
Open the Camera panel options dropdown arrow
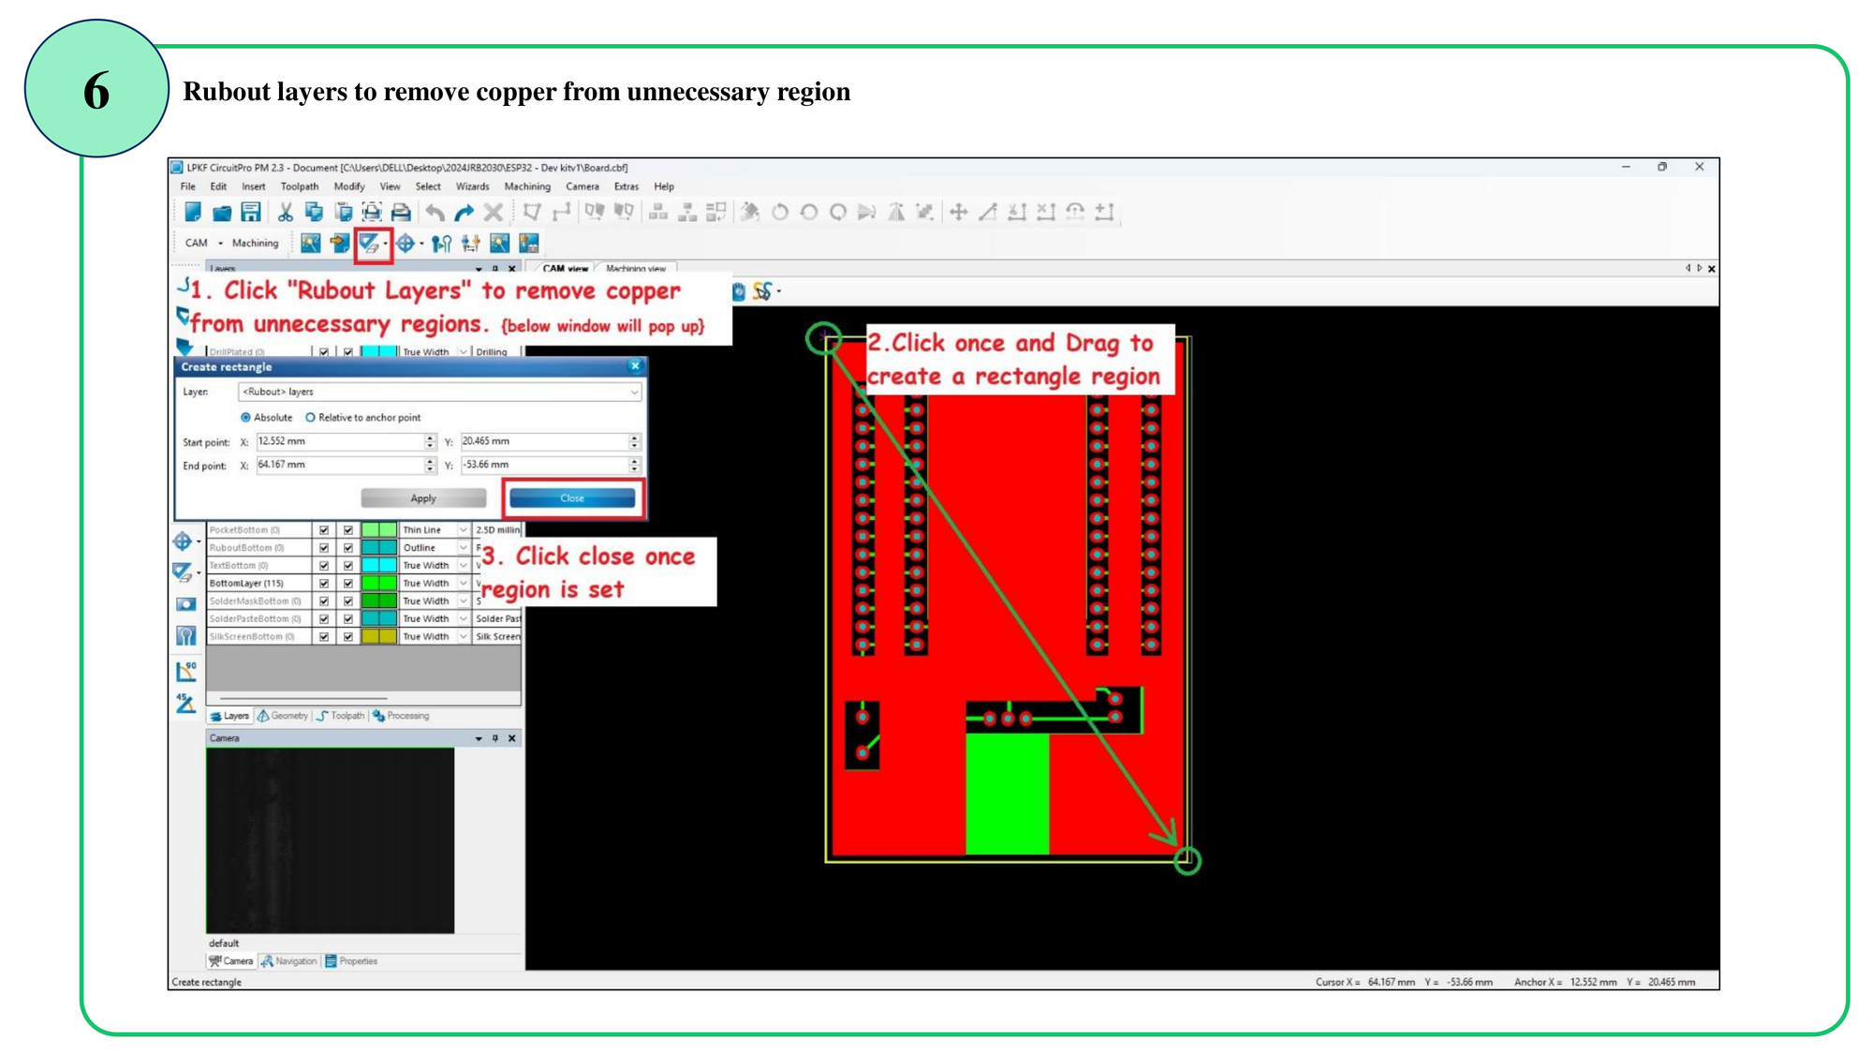479,738
